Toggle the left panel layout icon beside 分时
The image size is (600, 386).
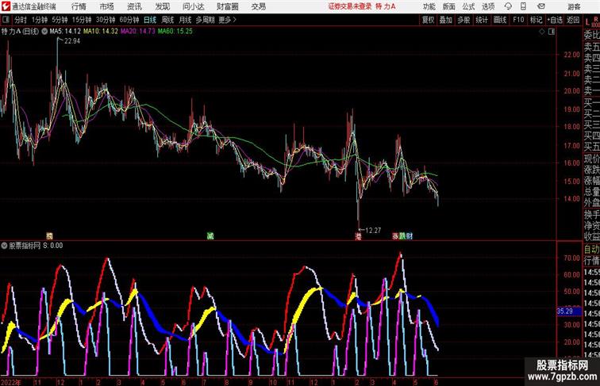tap(6, 20)
